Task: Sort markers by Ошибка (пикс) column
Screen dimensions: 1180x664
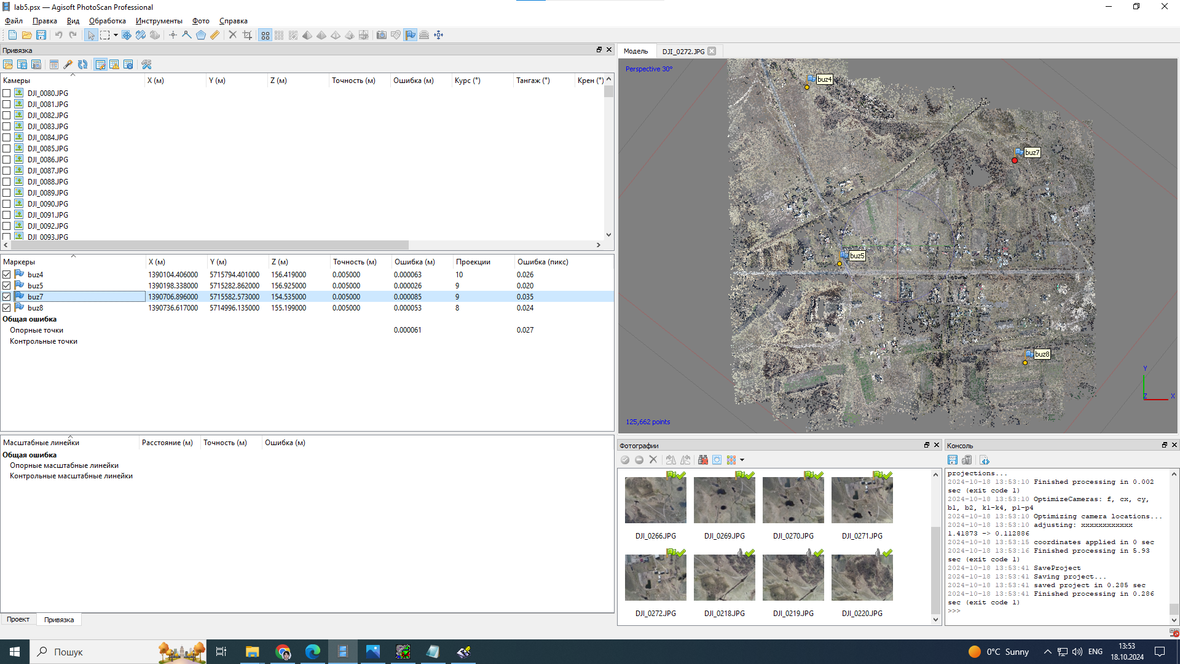Action: point(542,262)
